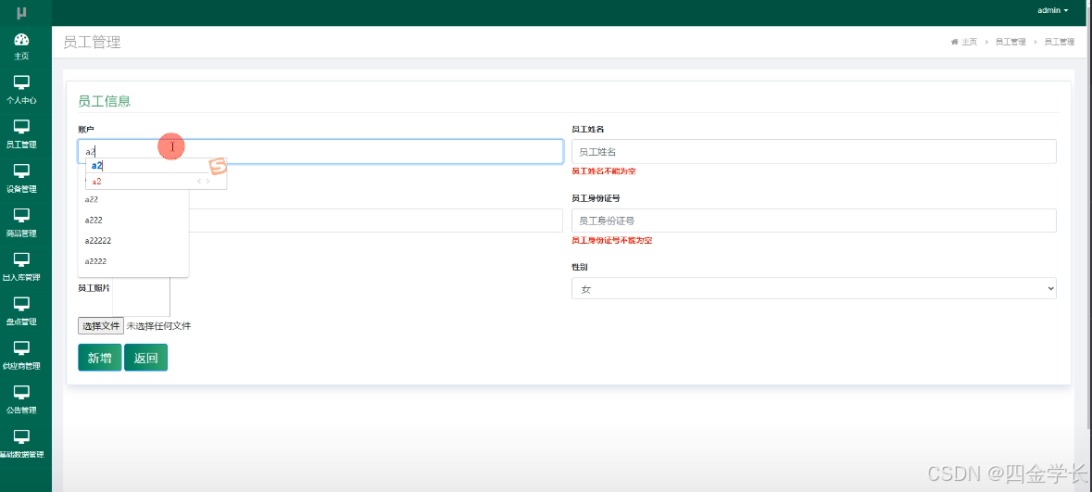
Task: Go to previous IME candidate page arrow
Action: point(199,182)
